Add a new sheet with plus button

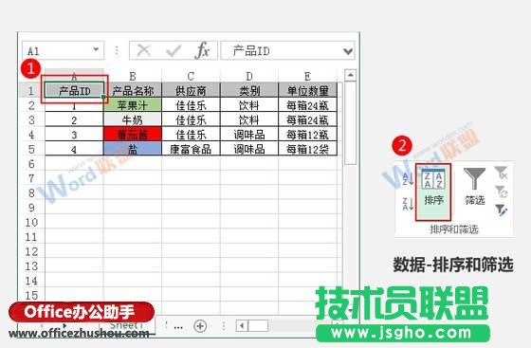200,326
